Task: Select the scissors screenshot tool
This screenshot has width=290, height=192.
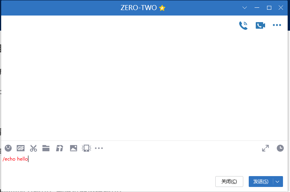Action: pyautogui.click(x=33, y=148)
